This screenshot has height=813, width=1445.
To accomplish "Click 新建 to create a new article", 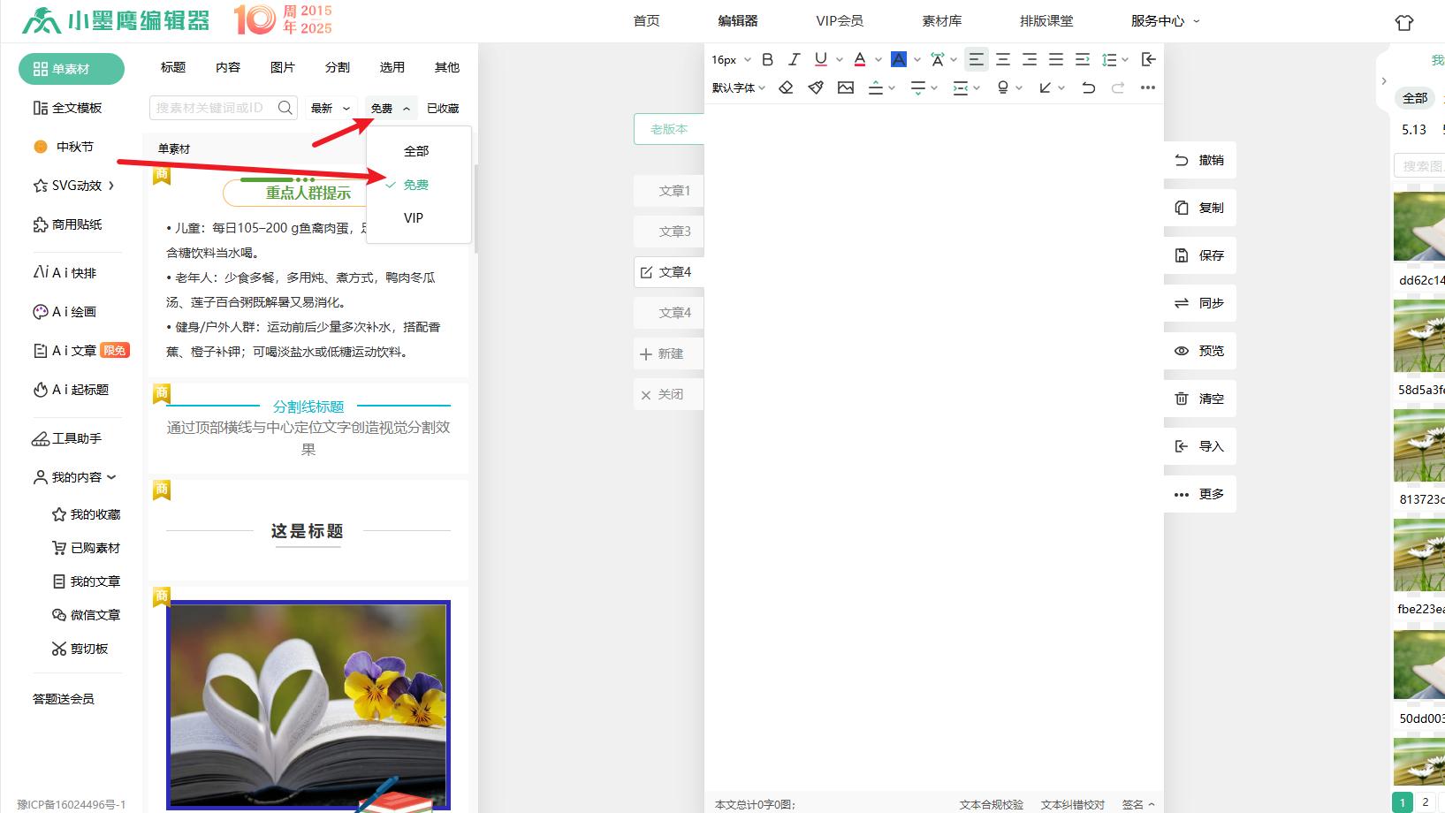I will coord(668,353).
